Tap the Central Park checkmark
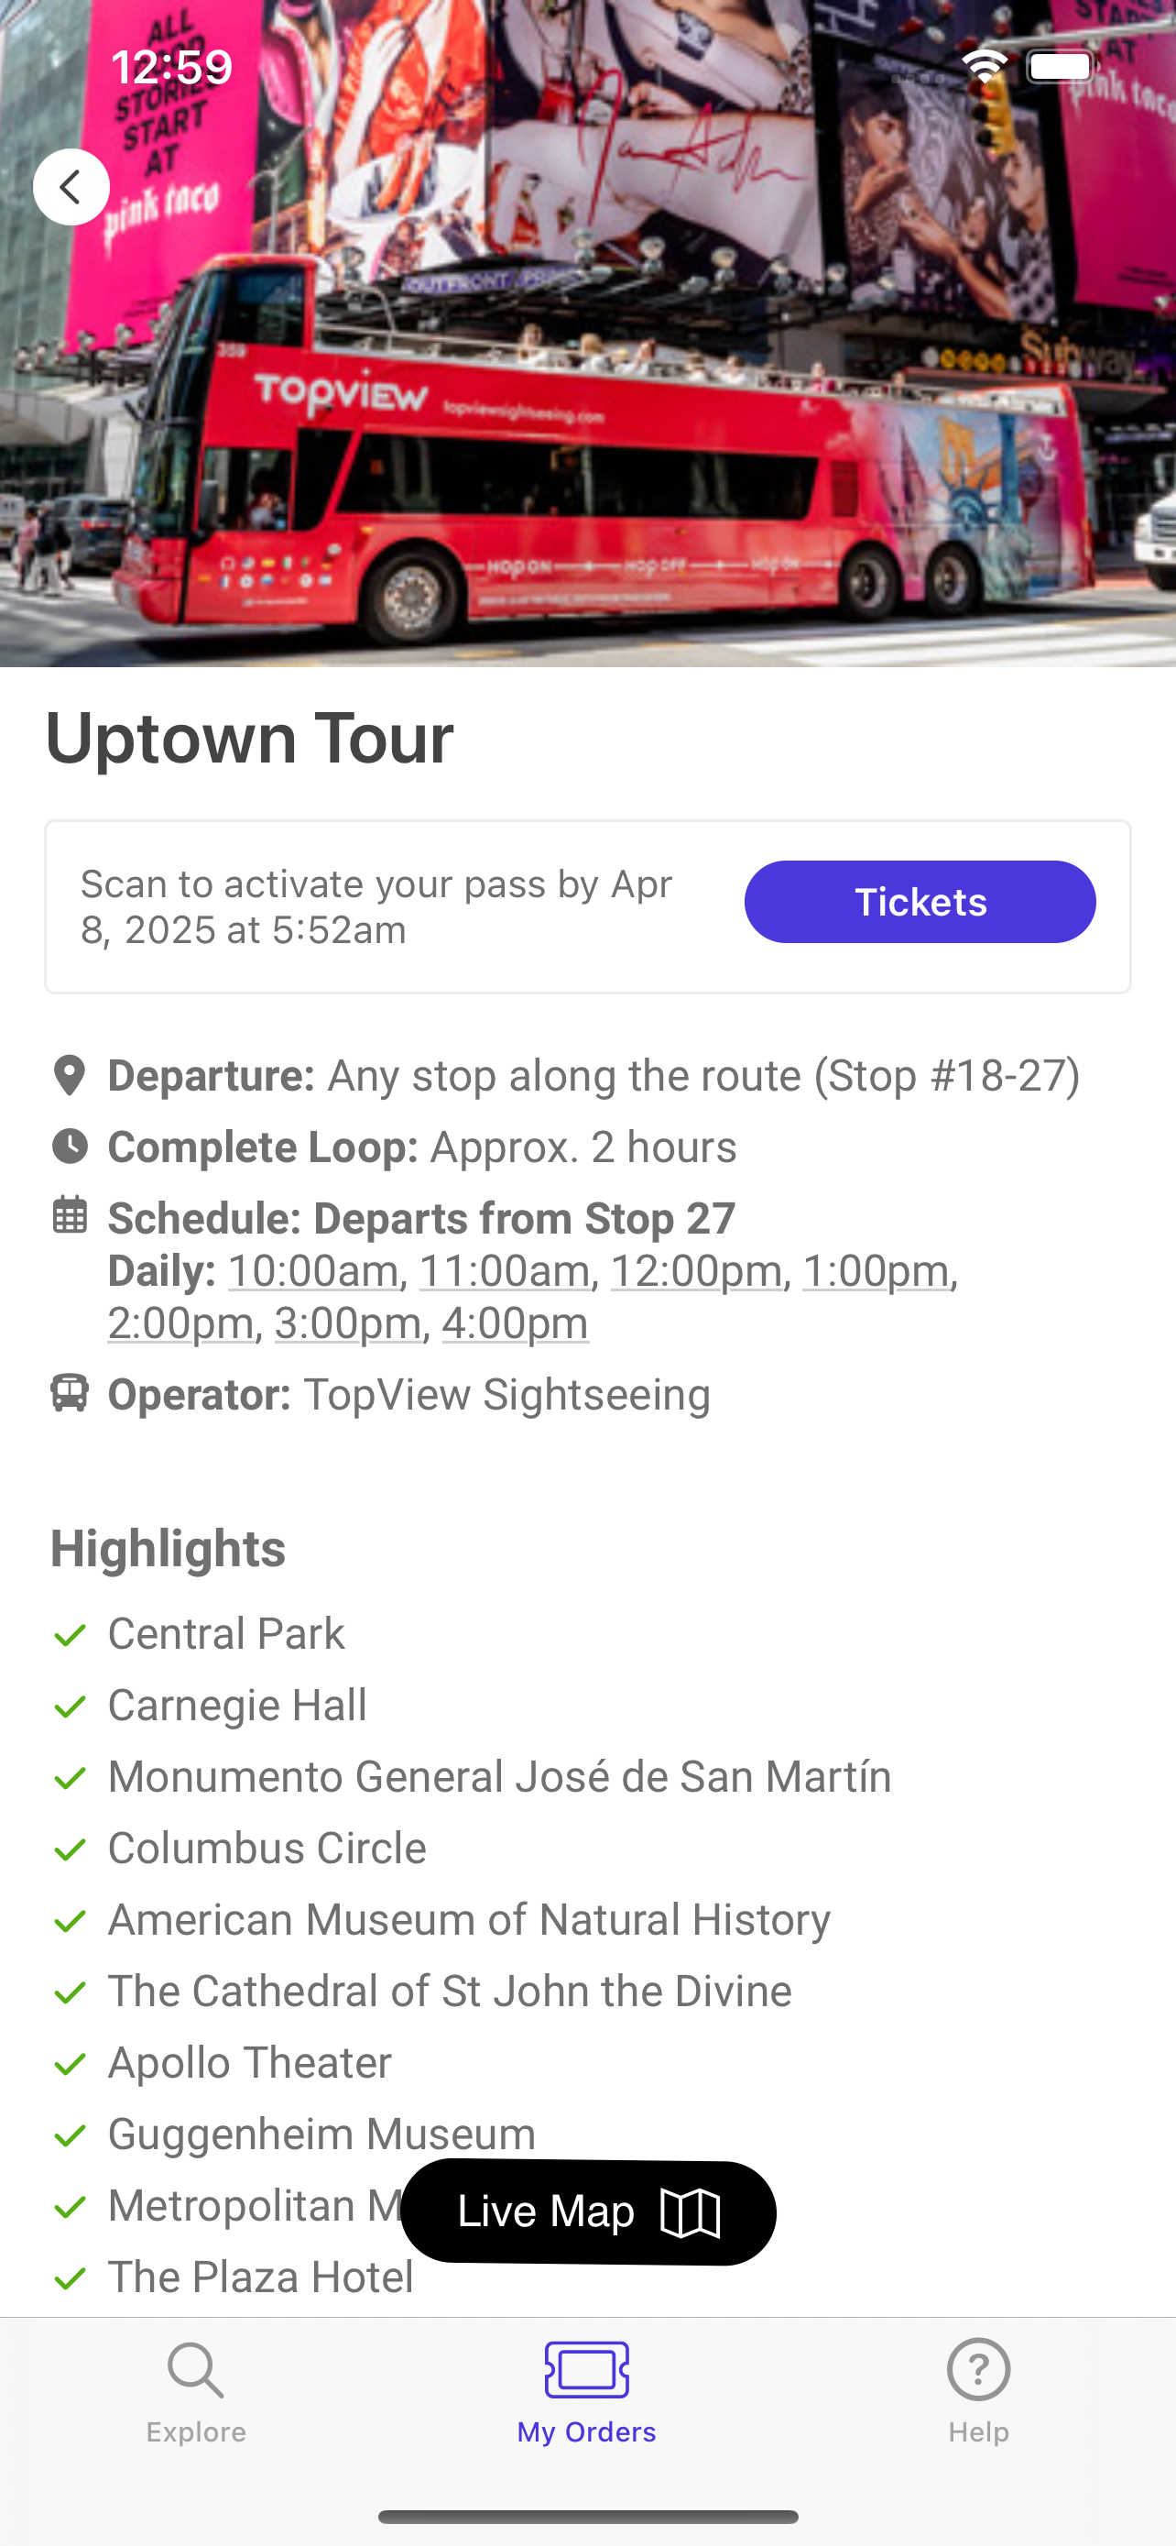1176x2546 pixels. 69,1636
